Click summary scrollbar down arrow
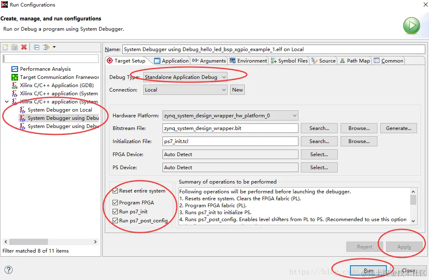Image resolution: width=429 pixels, height=280 pixels. pos(413,221)
